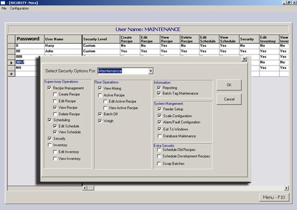Enable the Schedule Development Recipes checkbox
Viewport: 297px width, 210px height.
click(159, 156)
